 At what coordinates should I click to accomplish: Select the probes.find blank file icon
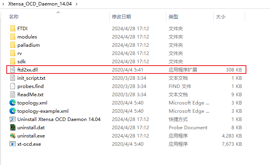(13, 86)
